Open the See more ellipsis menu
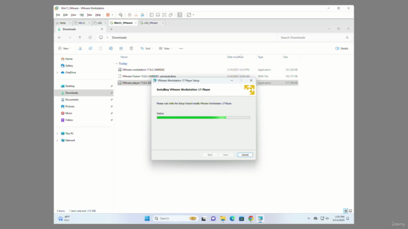 [181, 48]
